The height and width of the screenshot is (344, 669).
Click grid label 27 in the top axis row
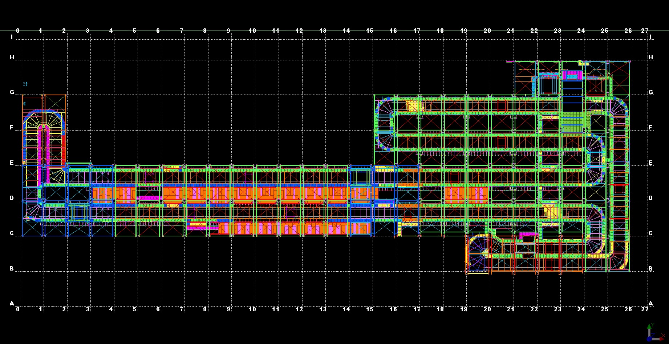(x=645, y=31)
